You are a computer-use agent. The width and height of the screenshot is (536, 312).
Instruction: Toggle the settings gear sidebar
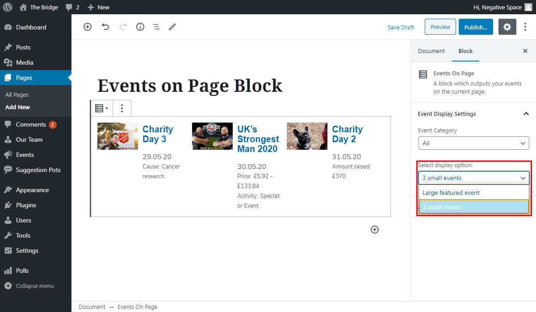(507, 27)
